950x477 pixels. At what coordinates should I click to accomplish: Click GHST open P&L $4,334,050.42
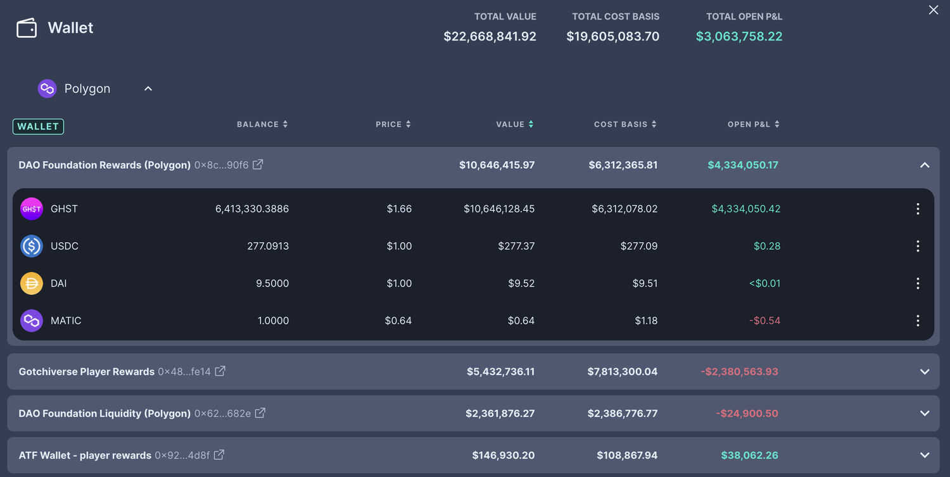coord(746,209)
